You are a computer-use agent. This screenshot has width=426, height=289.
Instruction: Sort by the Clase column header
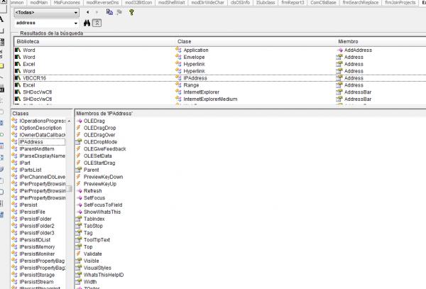coord(255,42)
